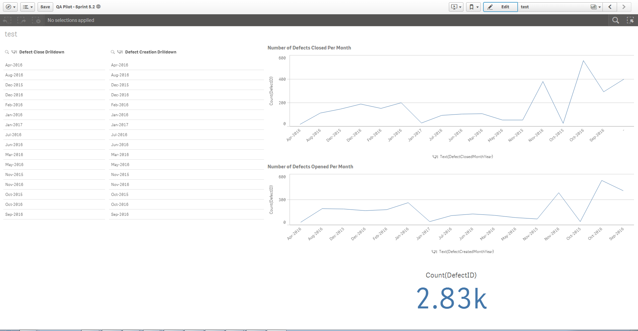
Task: Select Feb-2016 in Defect Close Drilldown
Action: click(54, 105)
